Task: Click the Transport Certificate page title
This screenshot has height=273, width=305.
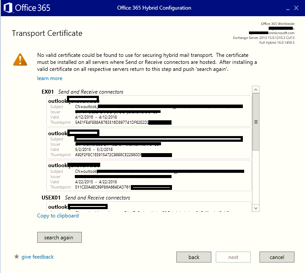Action: (x=47, y=33)
